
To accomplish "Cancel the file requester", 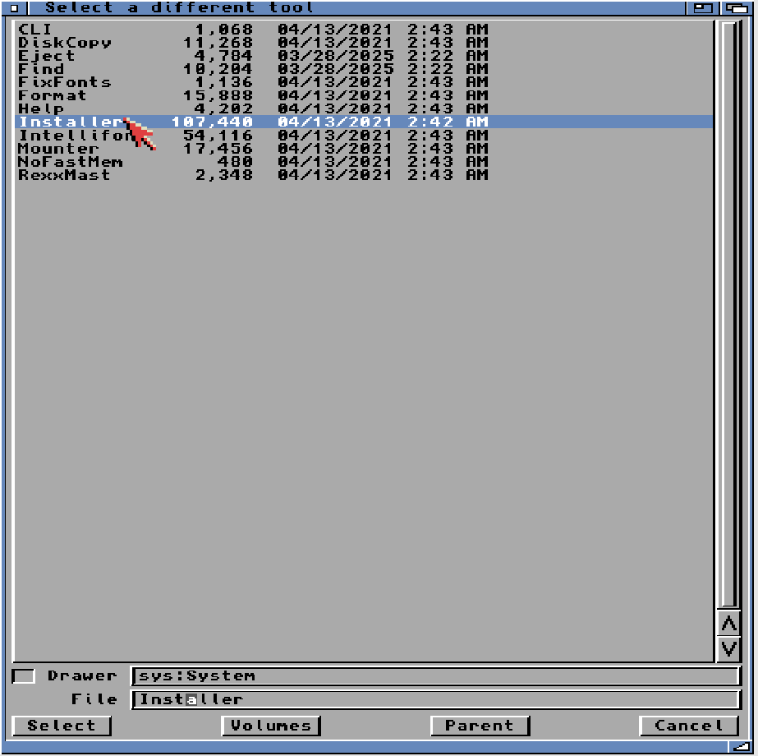I will point(689,726).
